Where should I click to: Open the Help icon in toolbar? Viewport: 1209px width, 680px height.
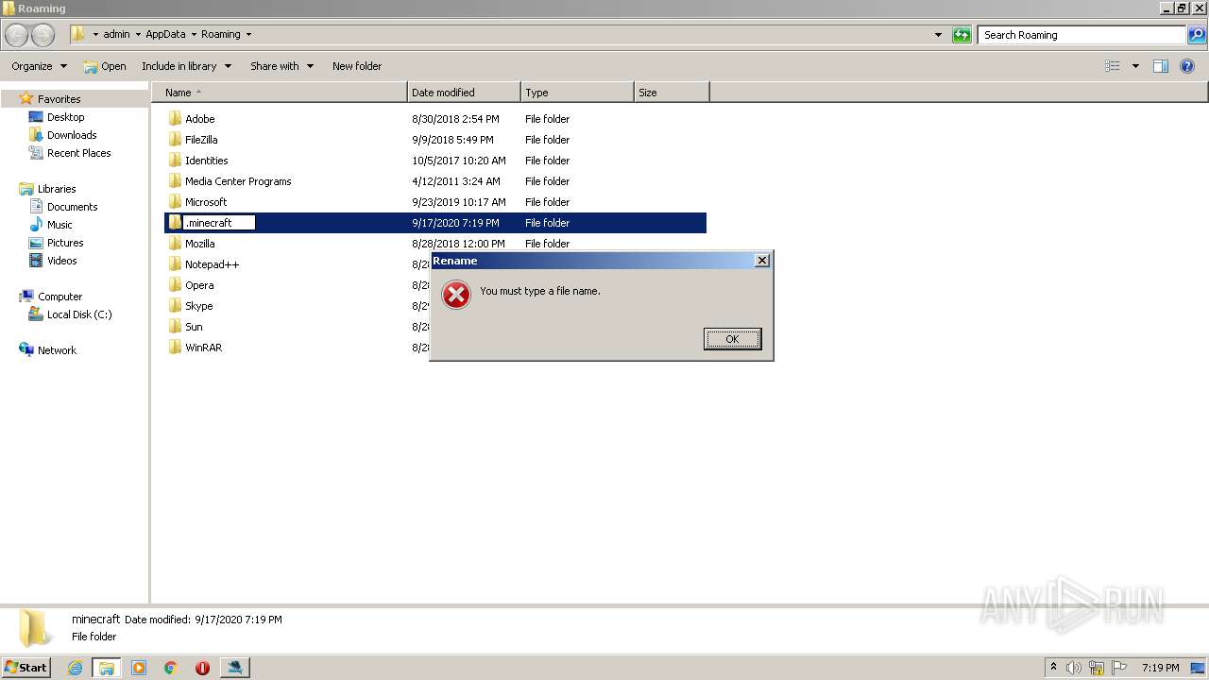1188,66
